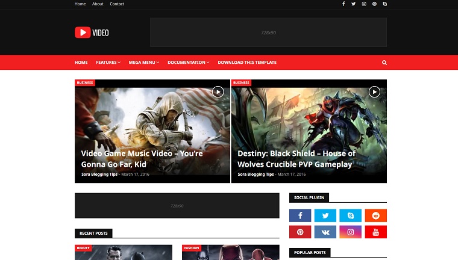Screen dimensions: 458x260
Task: Click the Recent Posts heading
Action: 93,233
